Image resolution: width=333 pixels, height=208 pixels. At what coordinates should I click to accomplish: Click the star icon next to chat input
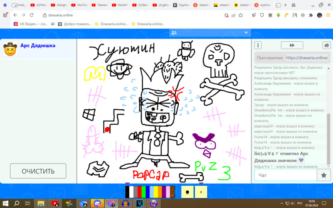(x=324, y=175)
